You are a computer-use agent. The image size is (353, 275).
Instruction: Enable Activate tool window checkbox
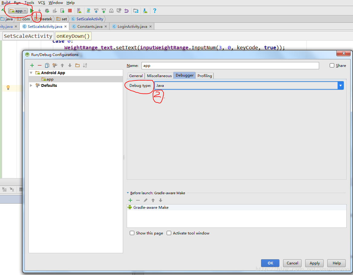click(x=169, y=233)
